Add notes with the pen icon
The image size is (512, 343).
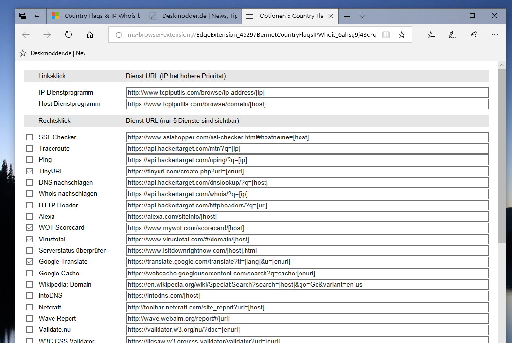[x=452, y=34]
